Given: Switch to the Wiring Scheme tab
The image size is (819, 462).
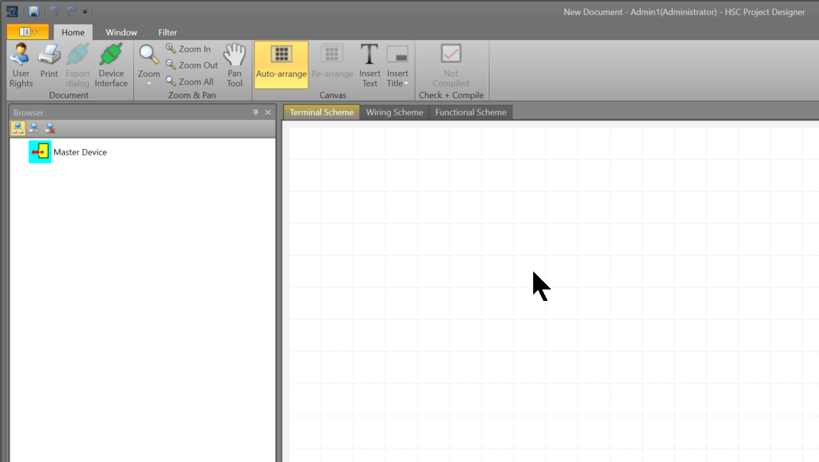Looking at the screenshot, I should [394, 113].
